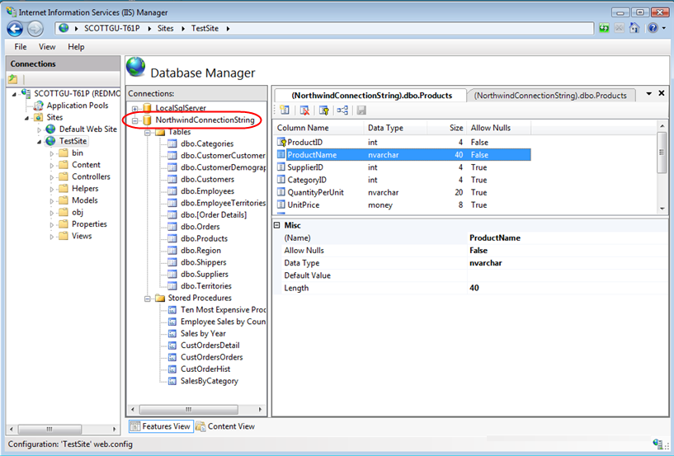Collapse the Stored Procedures folder node

[x=148, y=299]
